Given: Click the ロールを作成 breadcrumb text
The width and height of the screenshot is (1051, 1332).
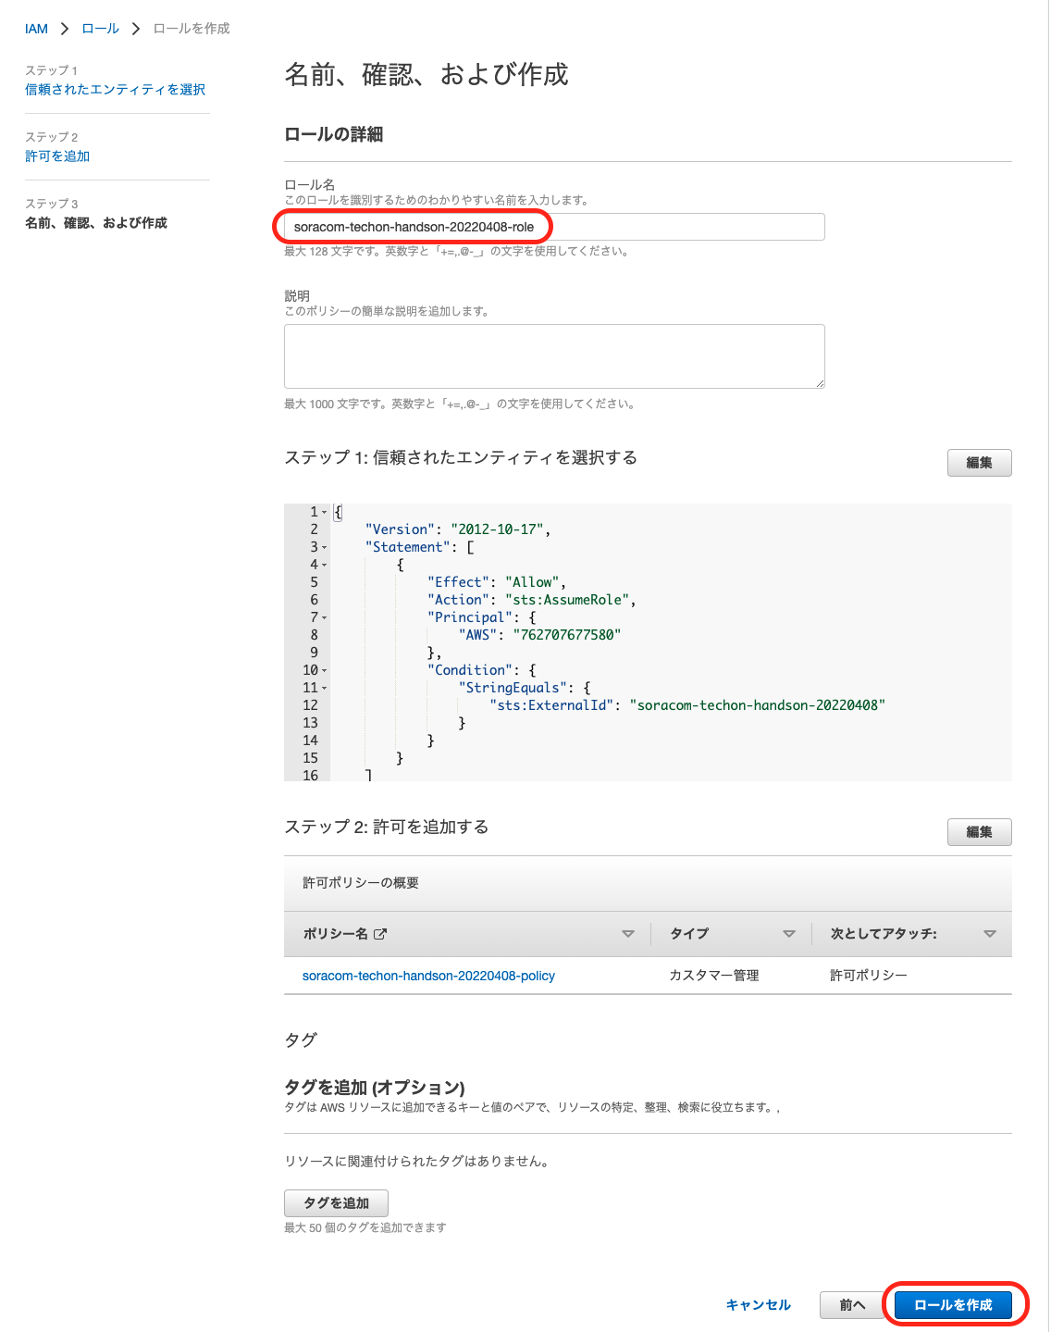Looking at the screenshot, I should coord(192,29).
